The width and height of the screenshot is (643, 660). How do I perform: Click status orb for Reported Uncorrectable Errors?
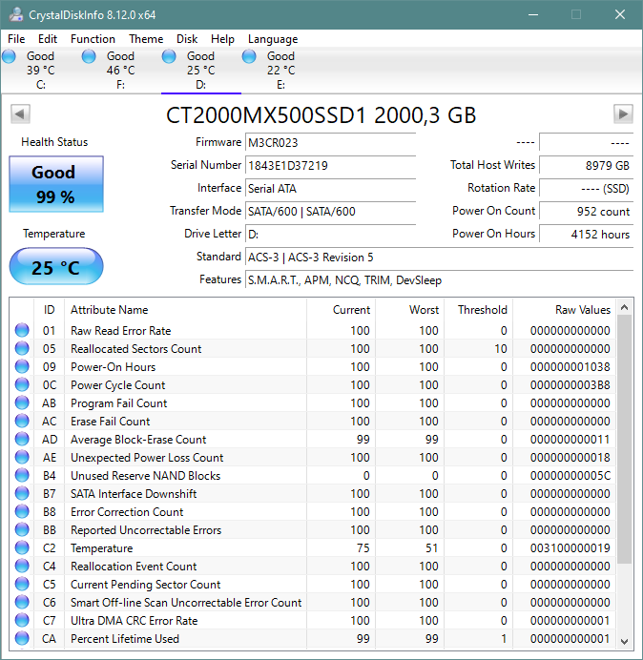[22, 529]
